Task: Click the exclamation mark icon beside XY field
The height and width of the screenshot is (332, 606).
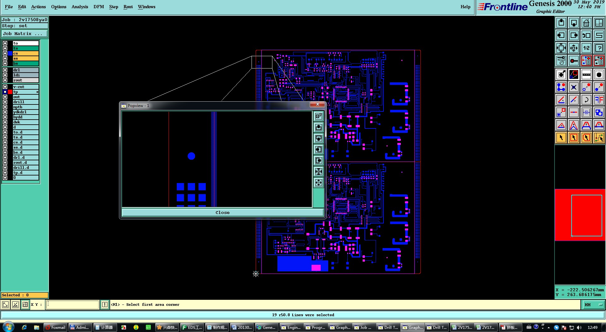Action: (105, 305)
